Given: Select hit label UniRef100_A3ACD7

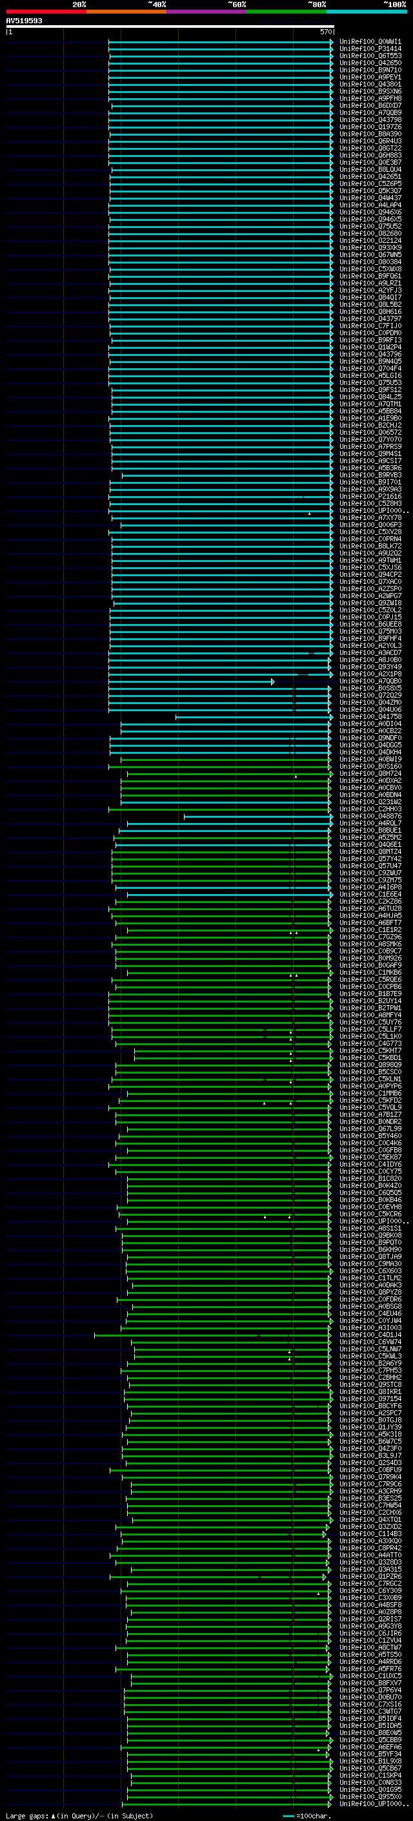Looking at the screenshot, I should click(370, 652).
